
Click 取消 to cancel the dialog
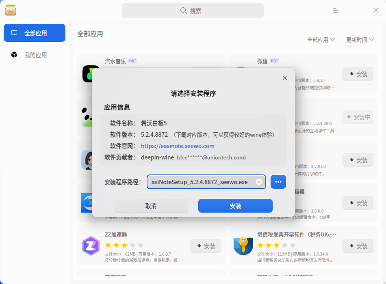151,206
